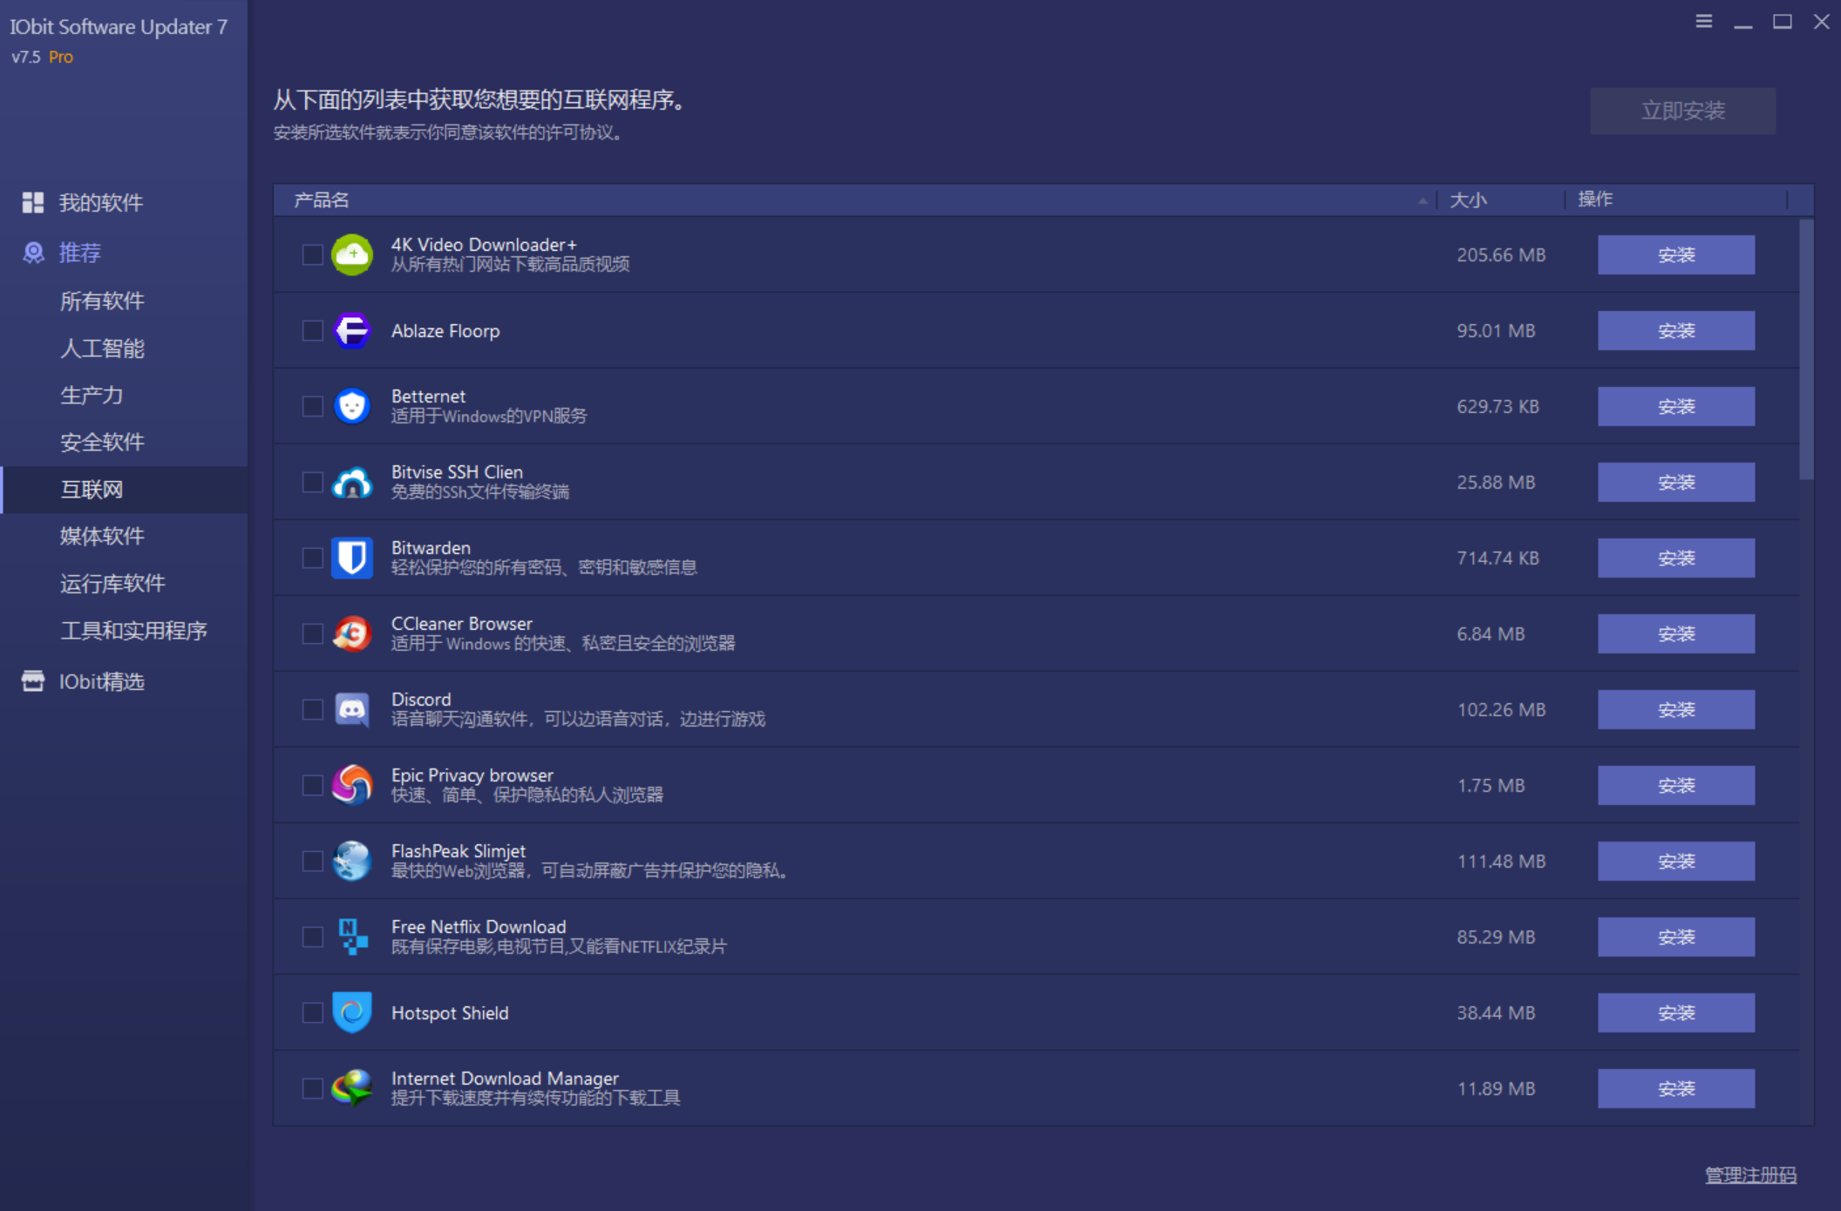Viewport: 1841px width, 1211px height.
Task: Install Discord
Action: 1675,709
